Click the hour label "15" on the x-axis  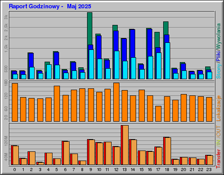141,170
